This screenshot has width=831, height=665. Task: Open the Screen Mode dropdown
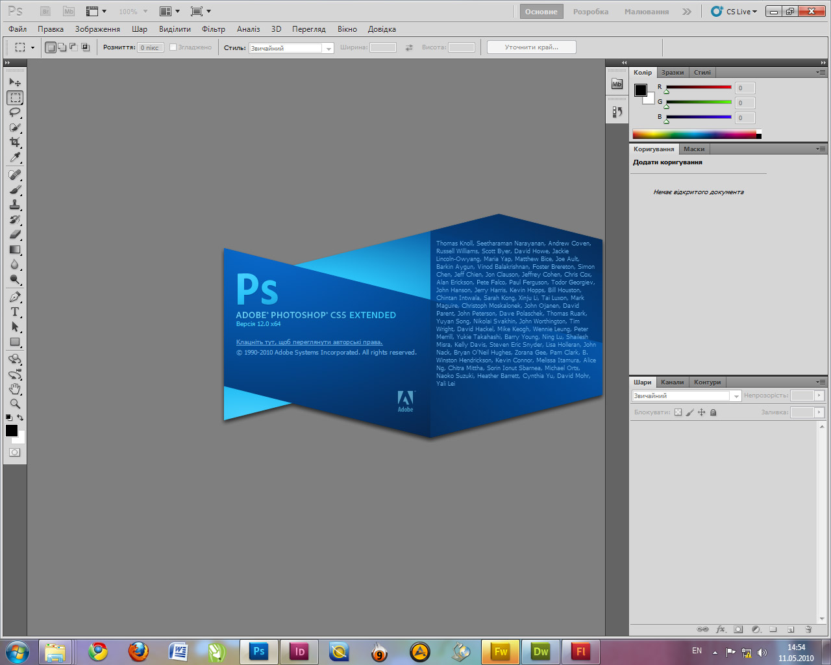point(201,11)
